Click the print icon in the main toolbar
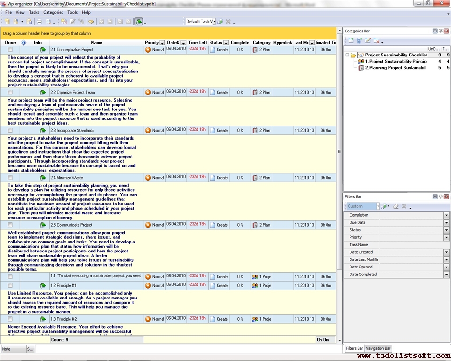 39,22
